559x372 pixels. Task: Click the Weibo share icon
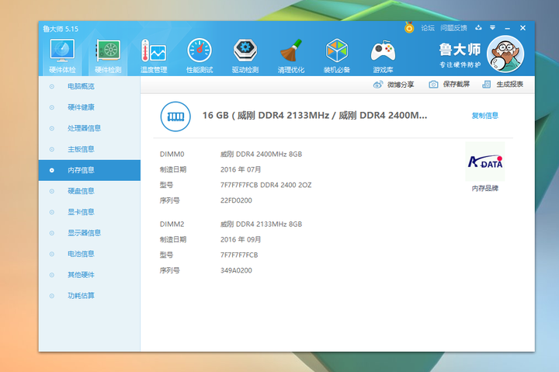point(377,85)
